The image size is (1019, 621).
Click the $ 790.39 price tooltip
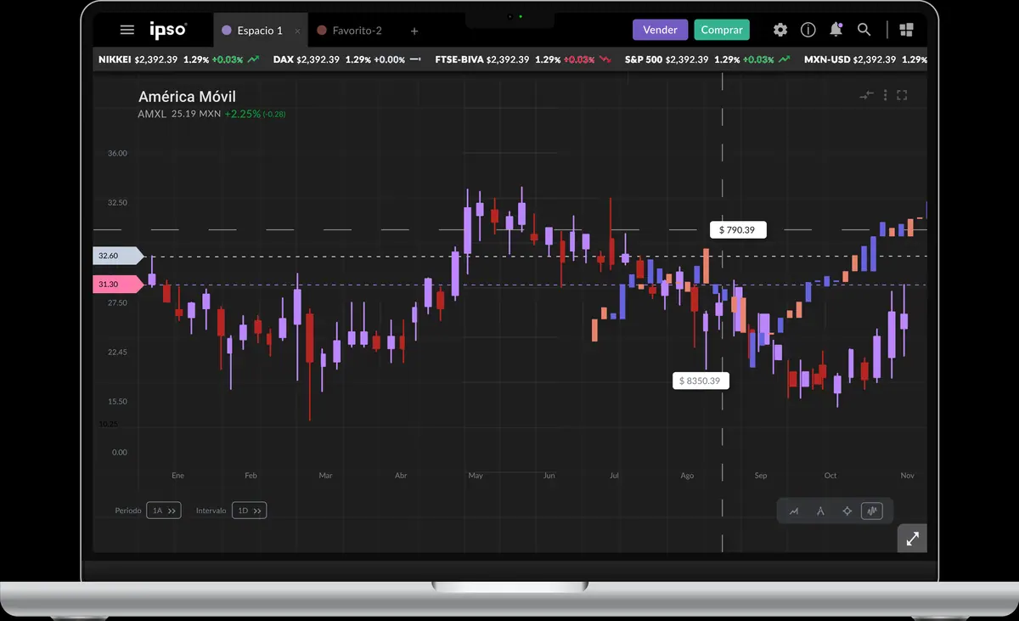point(738,229)
